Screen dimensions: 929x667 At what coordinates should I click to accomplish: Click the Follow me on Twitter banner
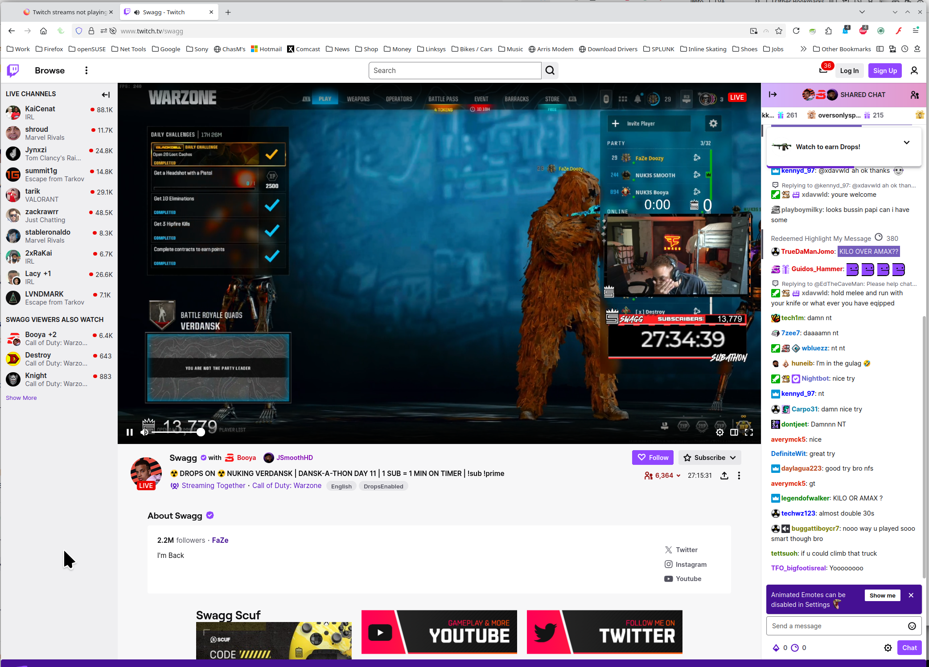point(604,632)
